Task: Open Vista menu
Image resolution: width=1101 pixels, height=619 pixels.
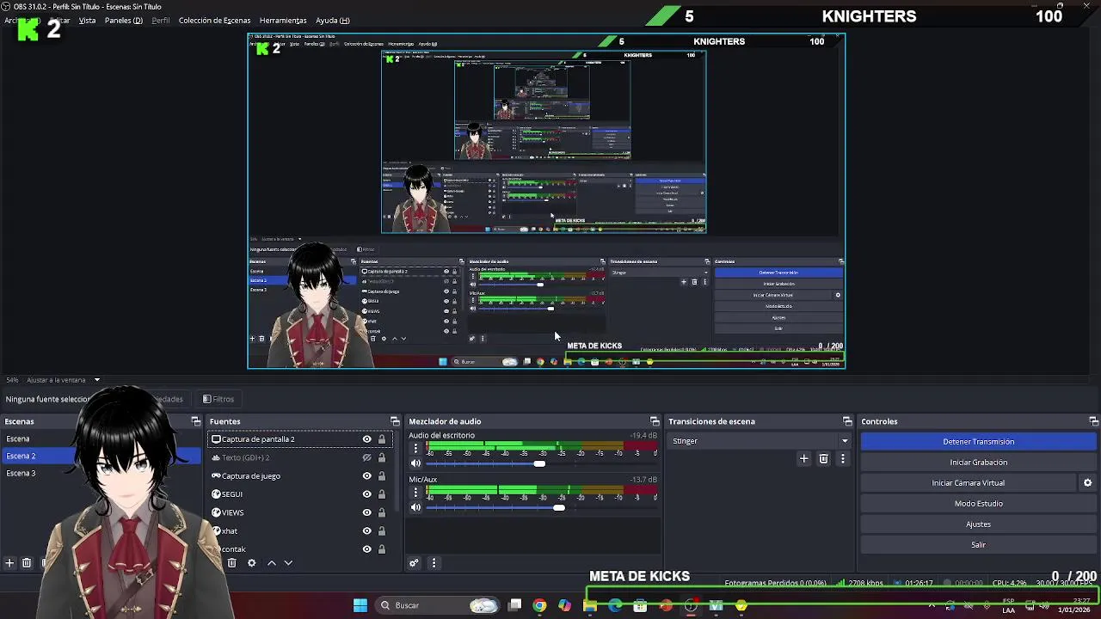Action: point(87,21)
